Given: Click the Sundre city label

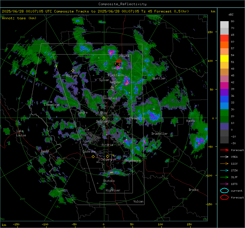Looking at the screenshot, I should point(82,113).
